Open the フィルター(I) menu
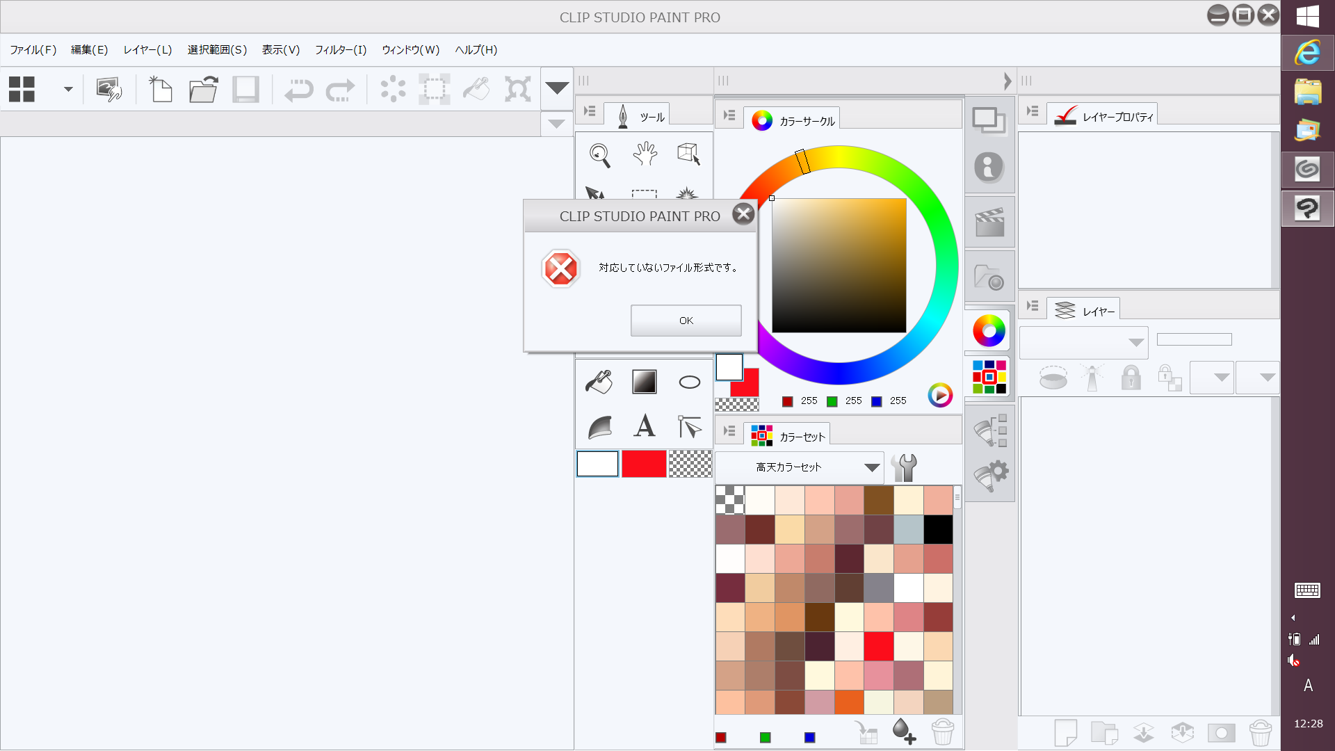The height and width of the screenshot is (751, 1335). 340,50
